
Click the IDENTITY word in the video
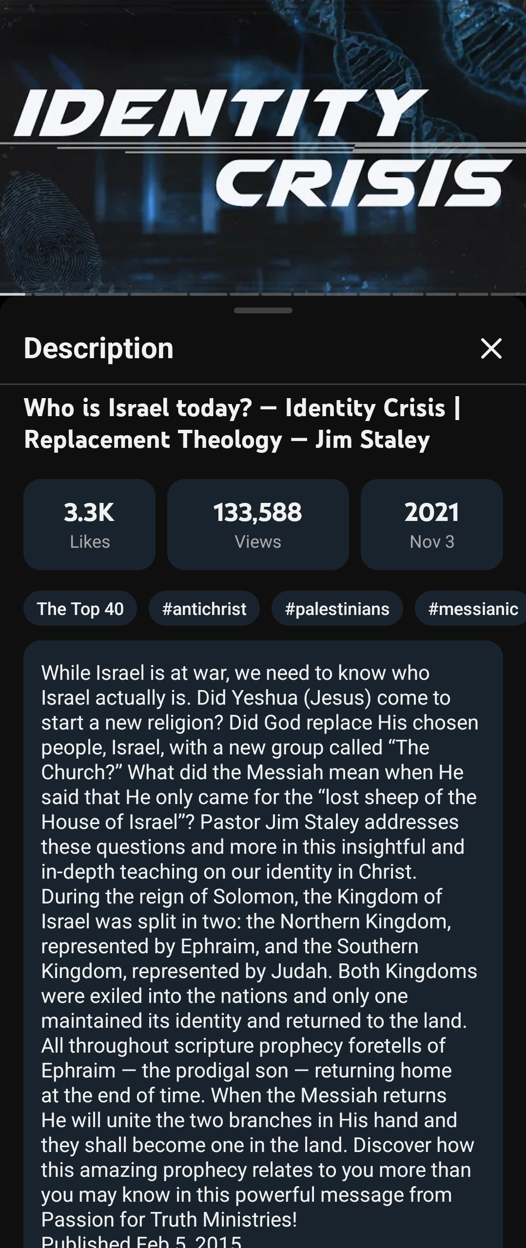point(219,113)
